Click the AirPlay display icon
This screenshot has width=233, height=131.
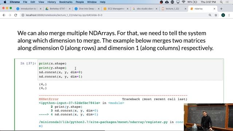point(178,2)
